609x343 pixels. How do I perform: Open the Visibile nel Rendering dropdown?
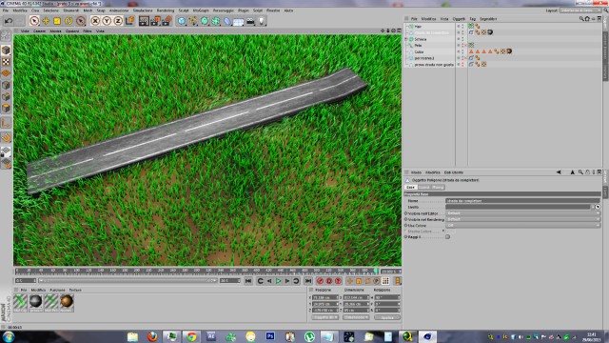pyautogui.click(x=522, y=219)
